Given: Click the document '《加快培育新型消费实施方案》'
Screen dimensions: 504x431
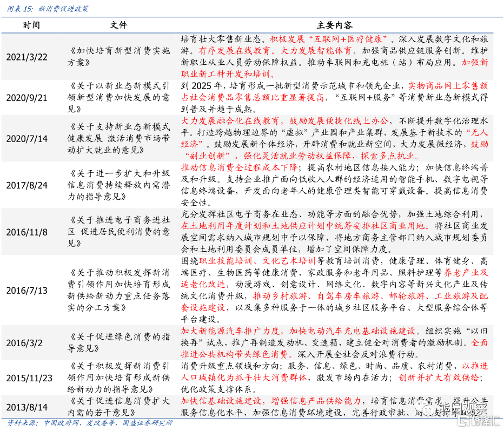Looking at the screenshot, I should pos(118,57).
